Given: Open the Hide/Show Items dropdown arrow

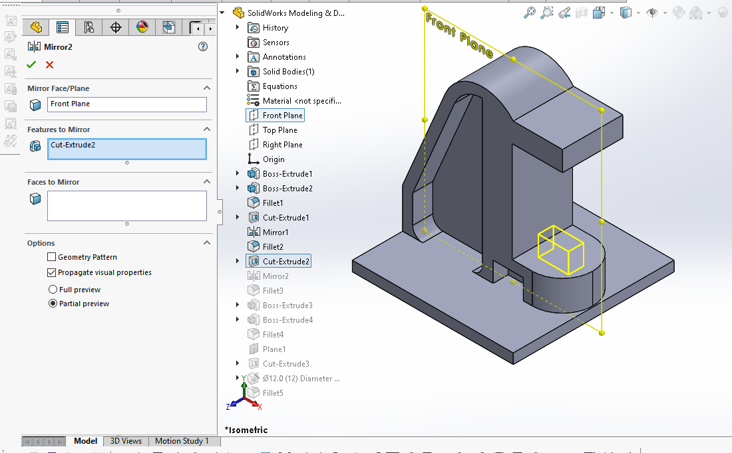Looking at the screenshot, I should click(665, 13).
